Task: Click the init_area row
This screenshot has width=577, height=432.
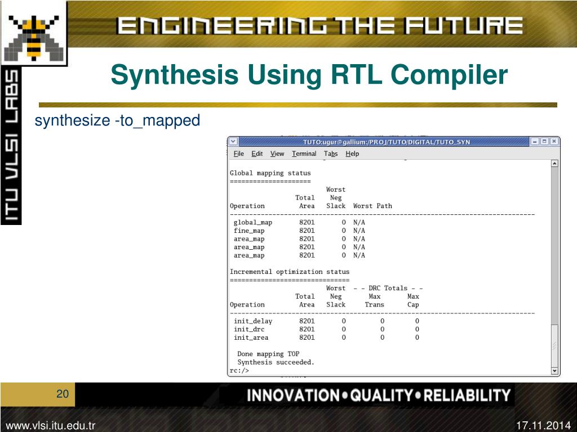Action: tap(326, 337)
